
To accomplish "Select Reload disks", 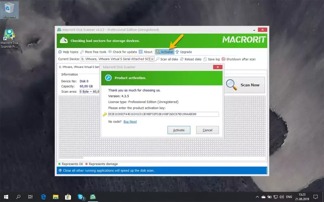I will pyautogui.click(x=190, y=59).
